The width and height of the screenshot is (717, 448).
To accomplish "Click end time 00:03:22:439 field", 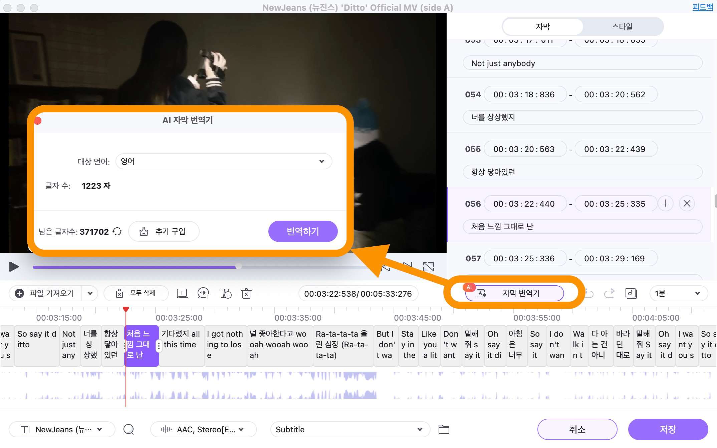I will [x=616, y=149].
